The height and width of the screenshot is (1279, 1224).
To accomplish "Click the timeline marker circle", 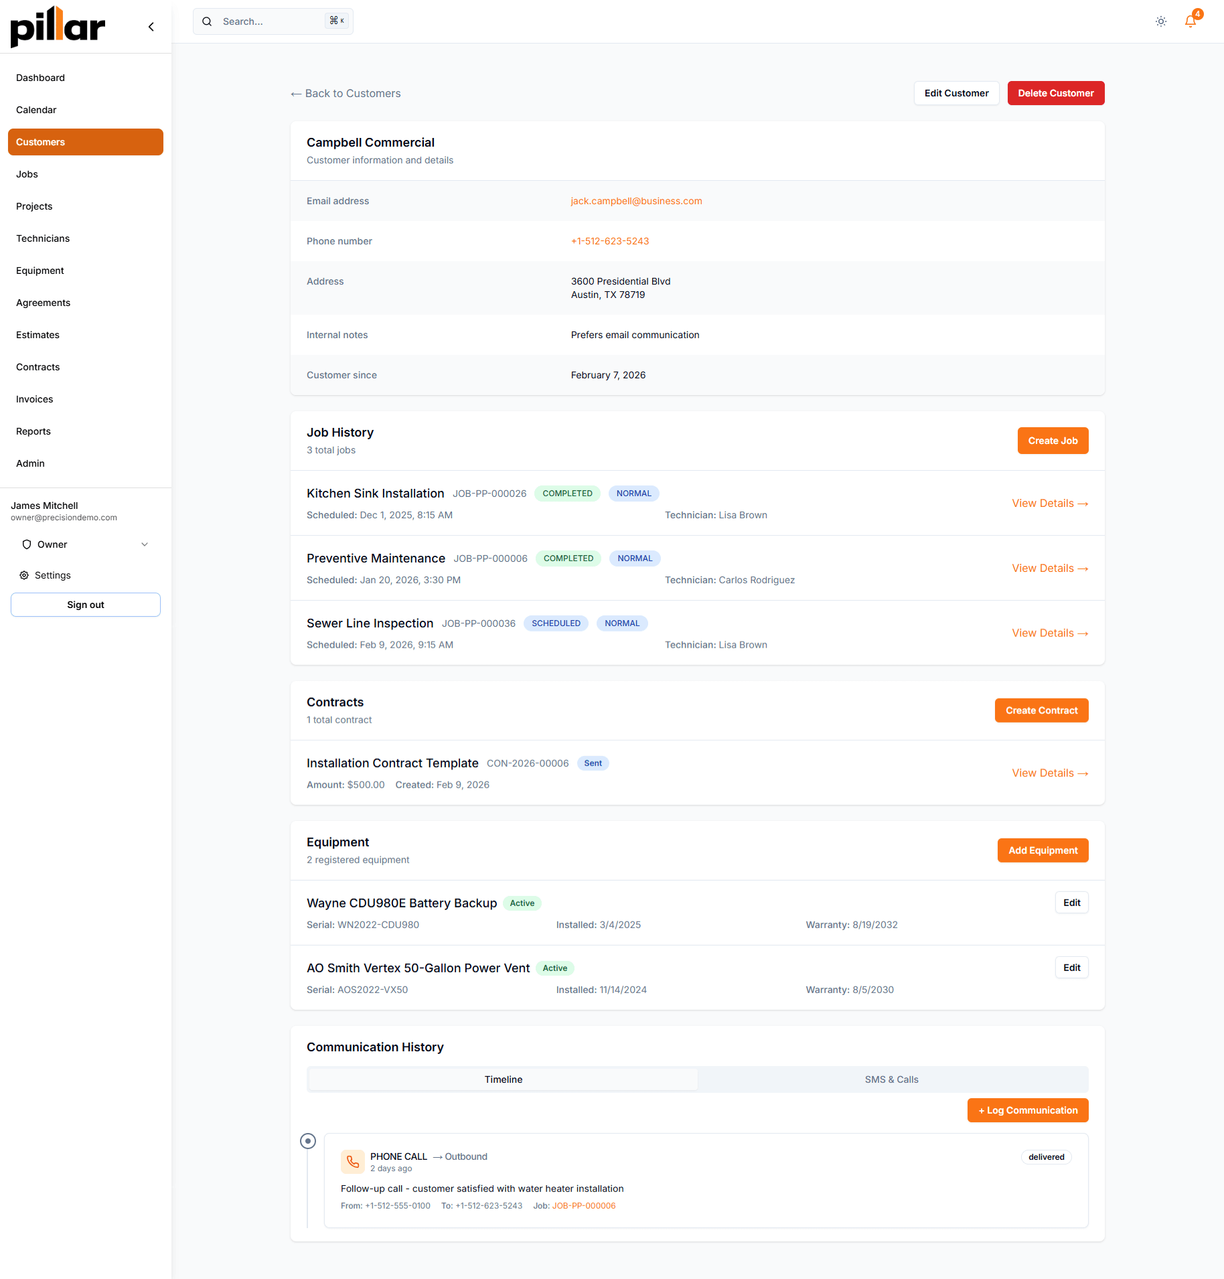I will tap(308, 1141).
